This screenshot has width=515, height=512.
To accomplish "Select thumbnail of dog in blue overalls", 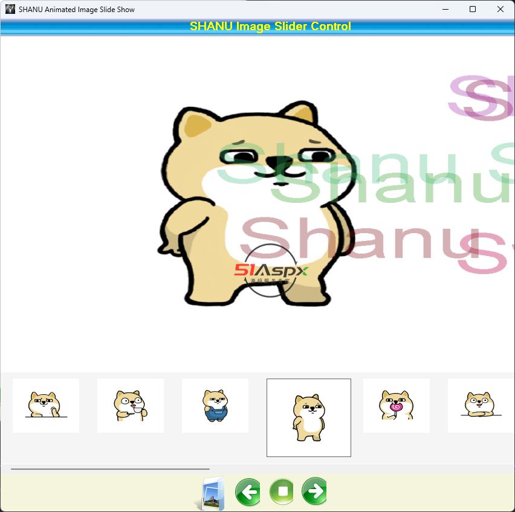I will click(215, 406).
